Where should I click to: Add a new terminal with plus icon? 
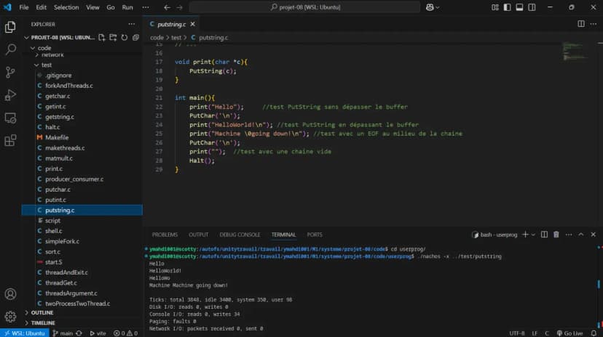tap(525, 235)
